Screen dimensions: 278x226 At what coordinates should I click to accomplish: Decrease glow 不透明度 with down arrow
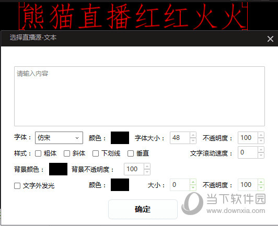(x=261, y=187)
